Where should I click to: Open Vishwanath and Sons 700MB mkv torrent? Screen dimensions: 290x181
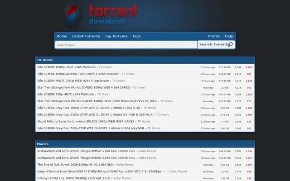coord(86,151)
